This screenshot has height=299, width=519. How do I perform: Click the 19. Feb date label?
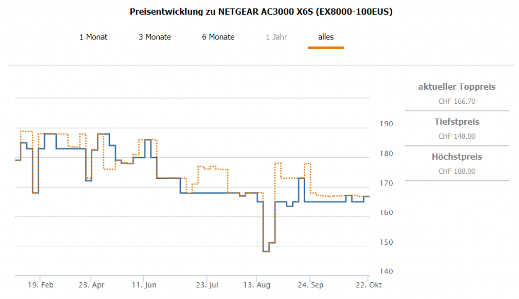pos(40,285)
